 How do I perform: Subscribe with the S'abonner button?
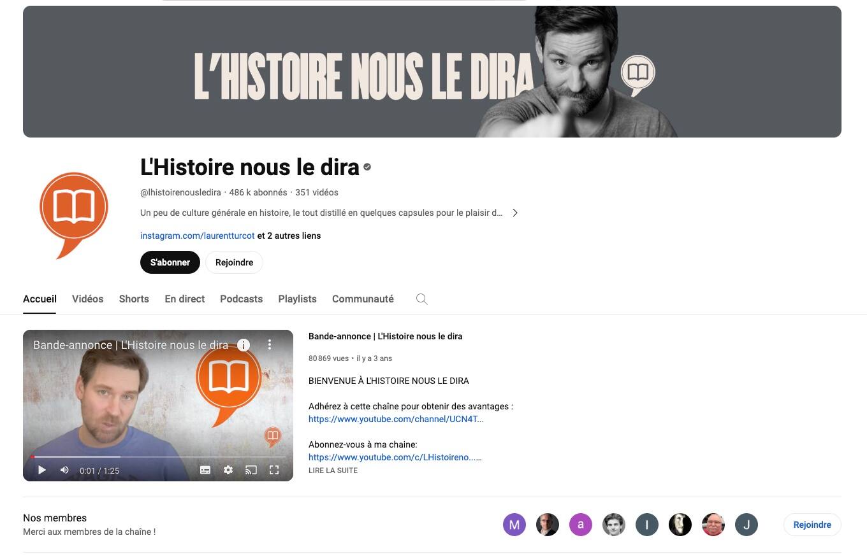tap(170, 262)
